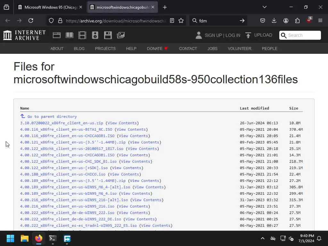Download 3.10.07200022_x86fre_client_en-us.zip
This screenshot has height=246, width=328.
pyautogui.click(x=62, y=123)
